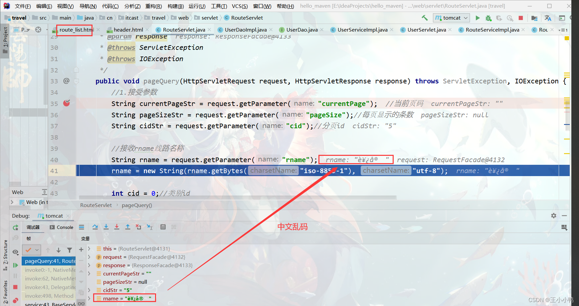Image resolution: width=579 pixels, height=306 pixels.
Task: Toggle breakpoint on line 35
Action: click(67, 103)
